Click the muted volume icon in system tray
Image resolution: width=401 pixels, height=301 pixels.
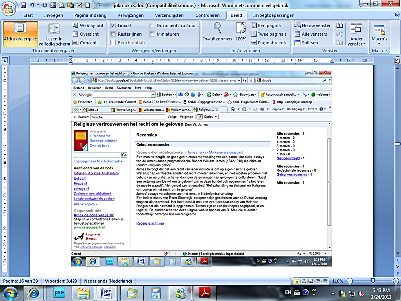361,293
